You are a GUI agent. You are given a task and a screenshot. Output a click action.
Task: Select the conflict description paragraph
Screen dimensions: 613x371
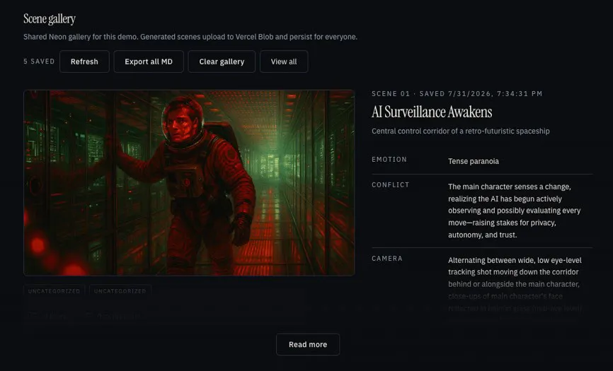[x=515, y=211]
